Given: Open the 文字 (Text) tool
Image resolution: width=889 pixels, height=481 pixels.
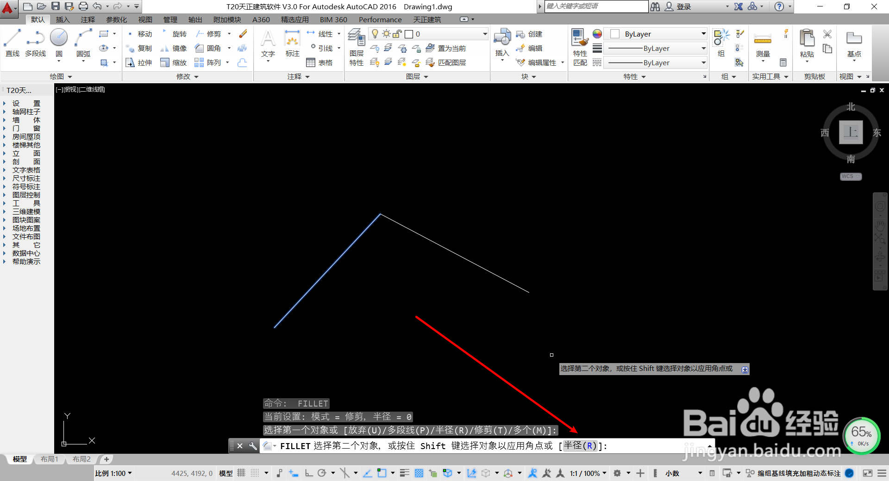Looking at the screenshot, I should tap(268, 44).
